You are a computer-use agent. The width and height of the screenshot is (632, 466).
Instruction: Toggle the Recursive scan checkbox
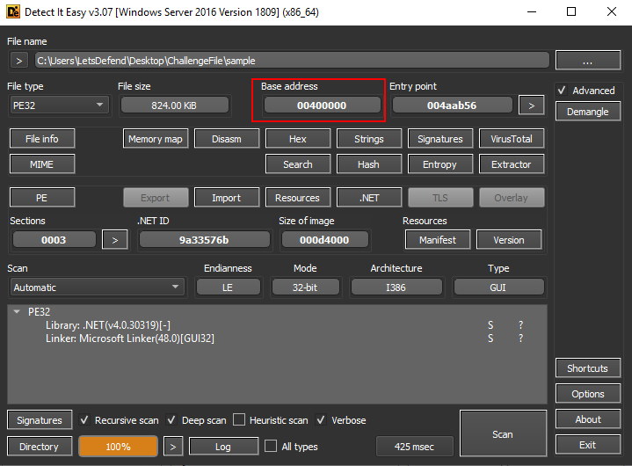click(85, 420)
